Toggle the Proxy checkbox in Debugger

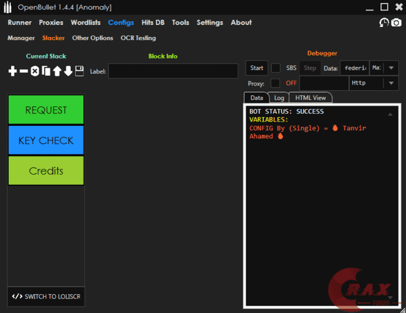(275, 83)
